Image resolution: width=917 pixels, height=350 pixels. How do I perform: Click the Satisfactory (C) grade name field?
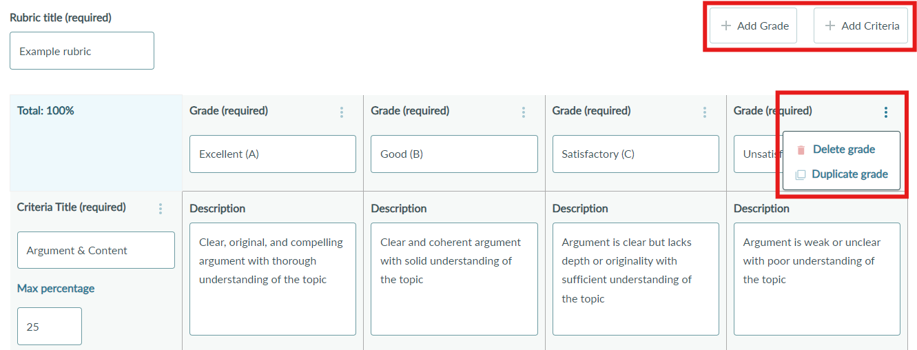click(x=636, y=154)
